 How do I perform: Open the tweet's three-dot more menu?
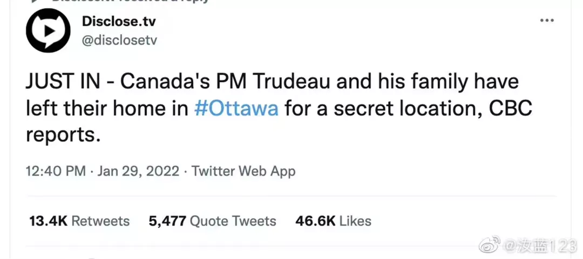(x=547, y=20)
